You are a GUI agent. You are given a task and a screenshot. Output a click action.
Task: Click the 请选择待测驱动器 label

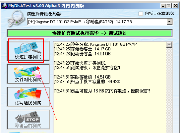pyautogui.click(x=45, y=14)
